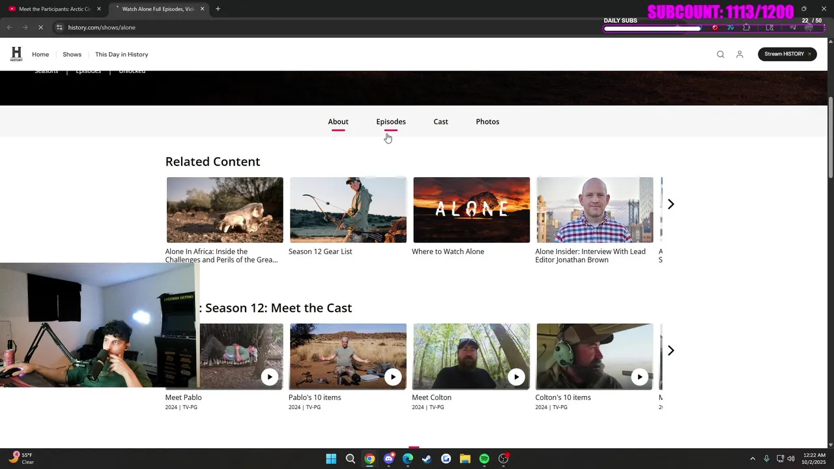This screenshot has height=469, width=834.
Task: Click the microphone tray icon
Action: tap(766, 459)
